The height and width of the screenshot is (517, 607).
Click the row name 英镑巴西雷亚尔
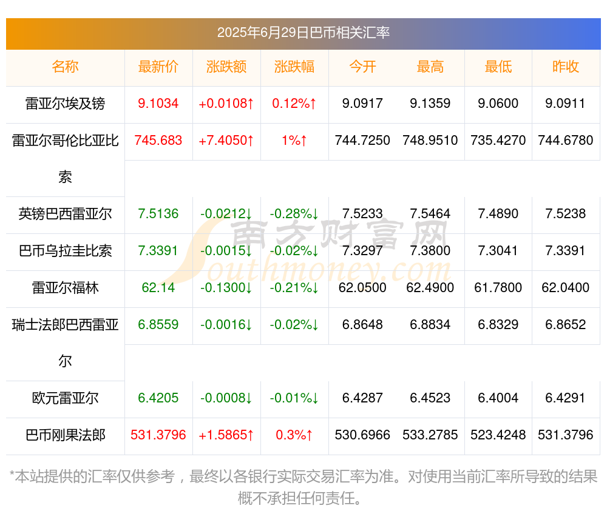point(65,214)
